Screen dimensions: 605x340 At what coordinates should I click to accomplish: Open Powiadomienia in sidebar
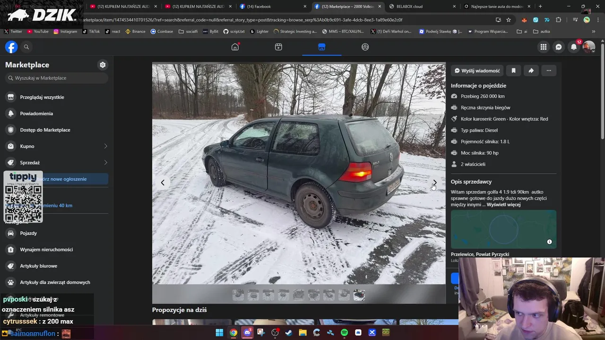tap(57, 113)
